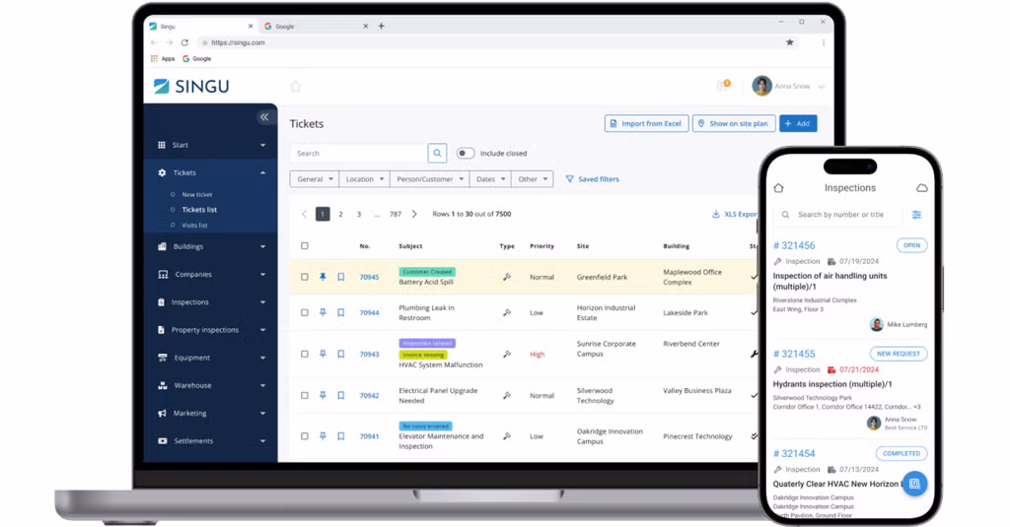
Task: Click the favorite star next to SINGU logo
Action: tap(296, 87)
